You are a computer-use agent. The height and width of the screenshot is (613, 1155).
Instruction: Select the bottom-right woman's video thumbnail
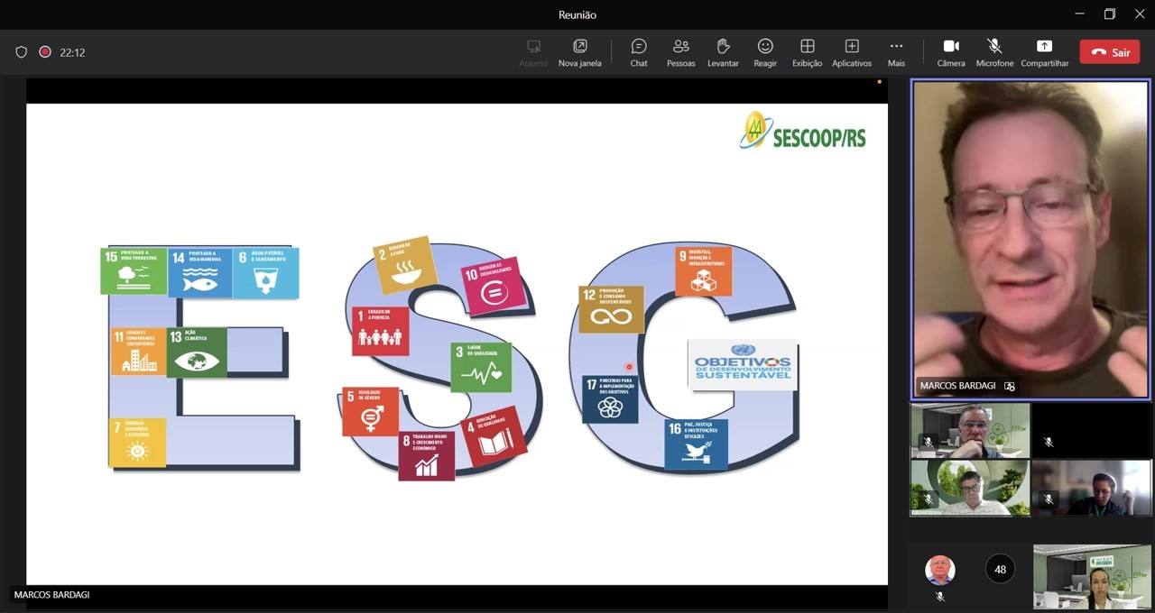[1092, 576]
